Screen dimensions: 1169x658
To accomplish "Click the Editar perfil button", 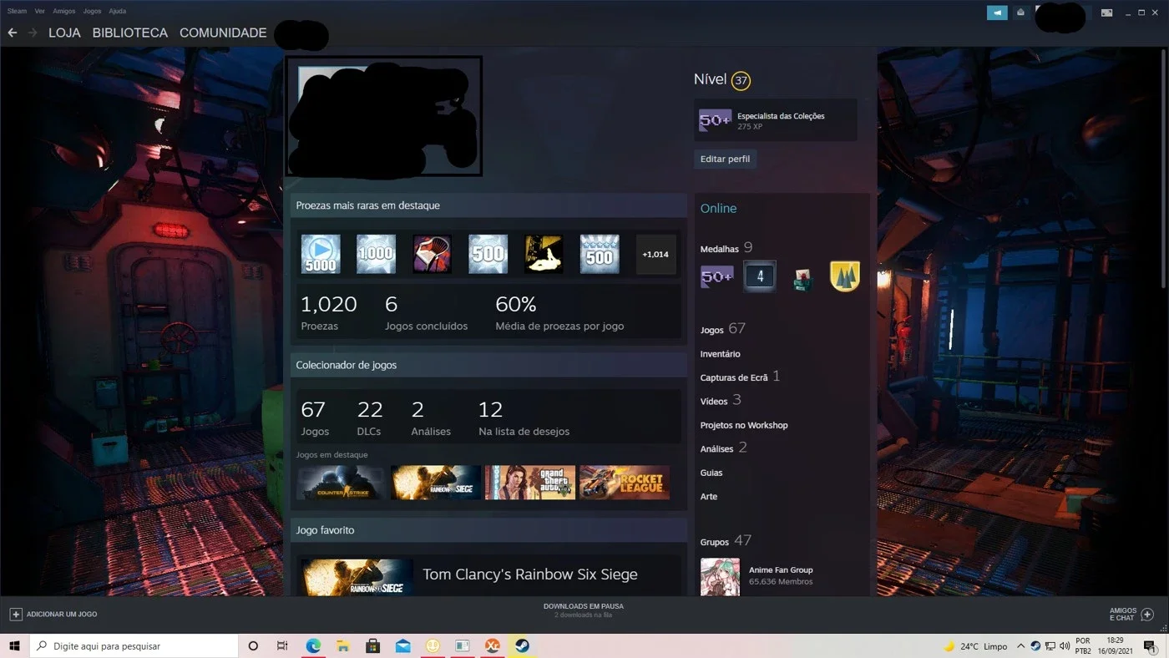I will point(725,159).
